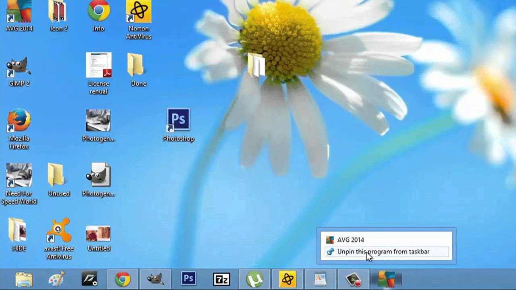Open Google Chrome from the taskbar
516x290 pixels.
[123, 278]
